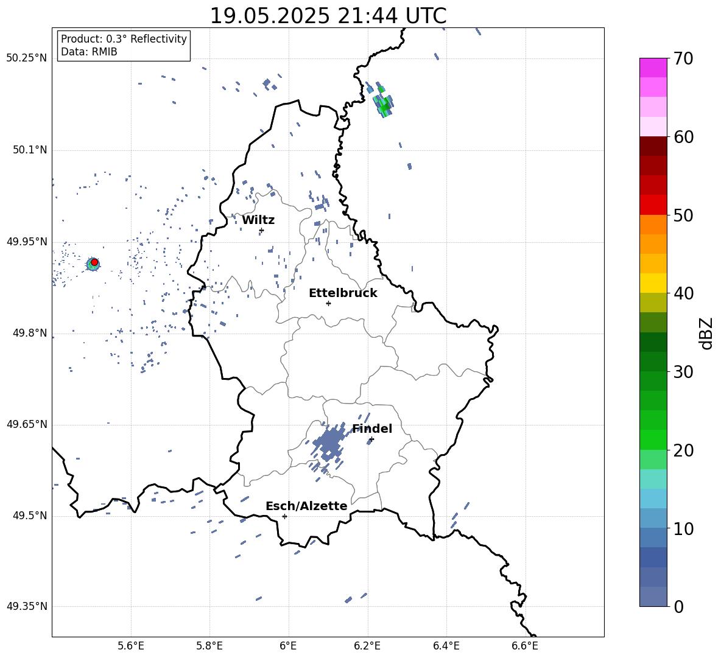Screen dimensions: 721x658
Task: Click the dBZ colorbar title
Action: (705, 333)
